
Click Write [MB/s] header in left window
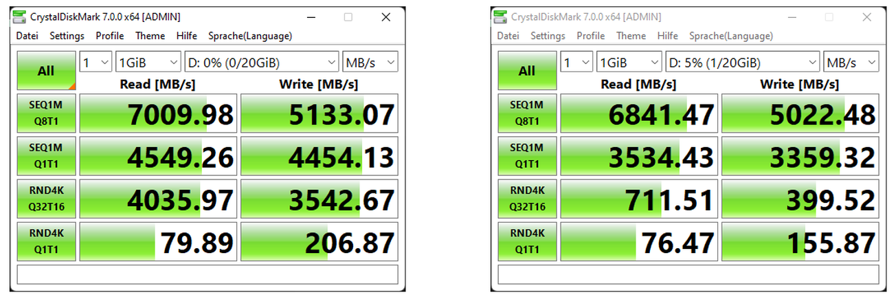coord(319,84)
